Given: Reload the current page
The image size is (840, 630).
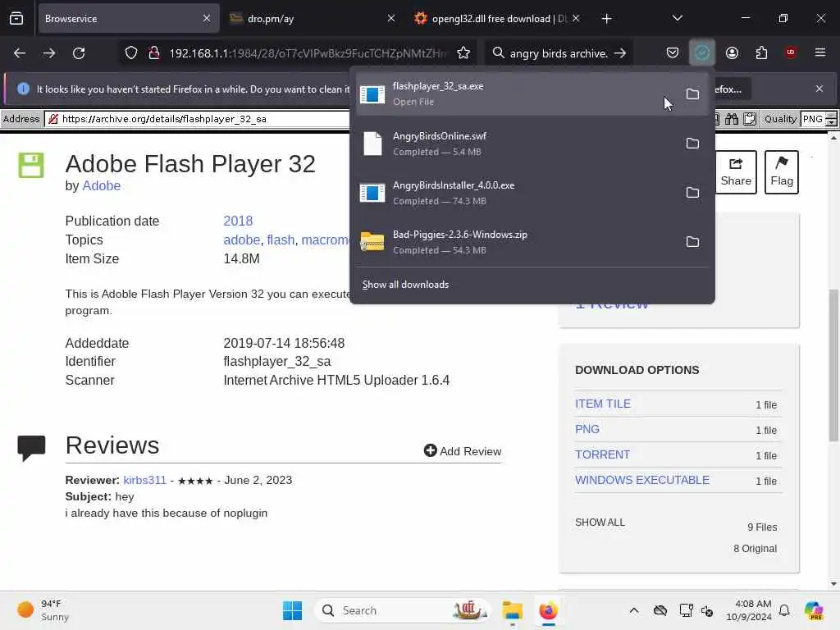Looking at the screenshot, I should coord(79,53).
